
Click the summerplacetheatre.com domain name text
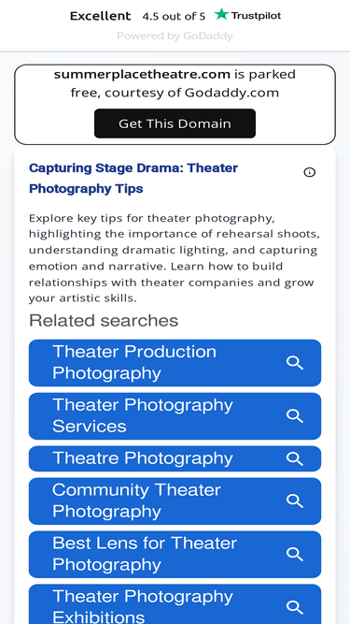142,75
